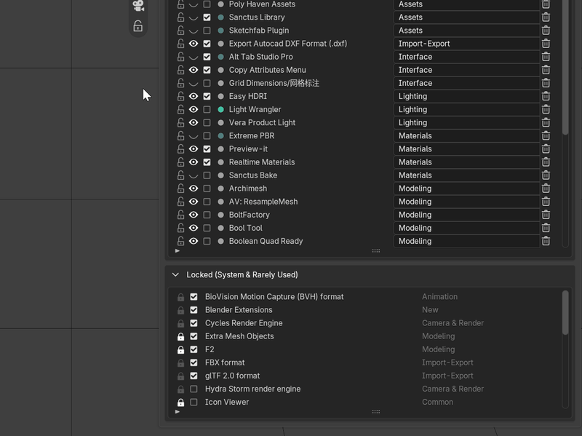Toggle the eye icon for BoltFactory
The height and width of the screenshot is (436, 582).
(x=194, y=215)
